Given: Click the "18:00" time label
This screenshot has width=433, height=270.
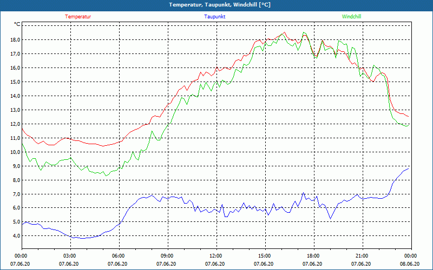Looking at the screenshot, I should (314, 256).
